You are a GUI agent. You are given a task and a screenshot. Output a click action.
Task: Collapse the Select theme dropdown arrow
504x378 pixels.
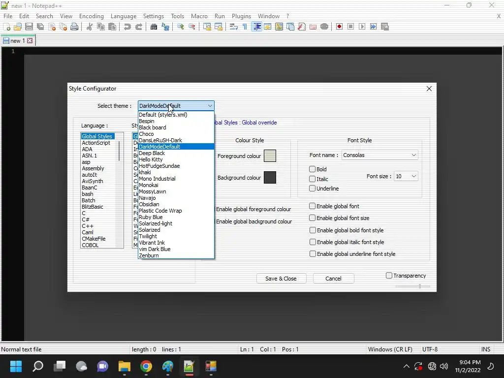210,106
